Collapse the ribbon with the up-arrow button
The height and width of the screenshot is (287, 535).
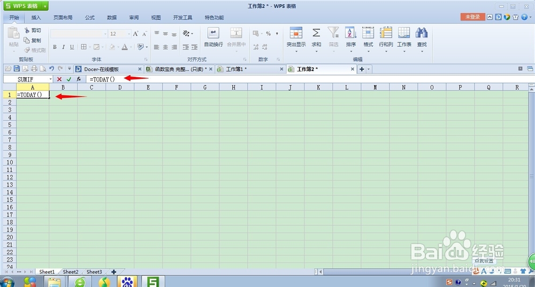[490, 17]
